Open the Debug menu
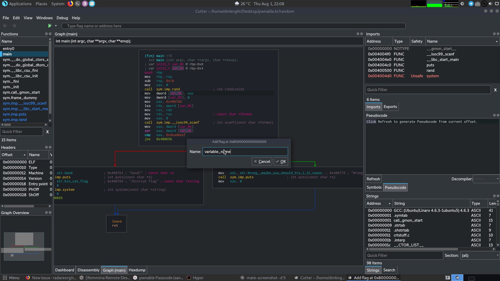The width and height of the screenshot is (500, 281). click(x=62, y=18)
